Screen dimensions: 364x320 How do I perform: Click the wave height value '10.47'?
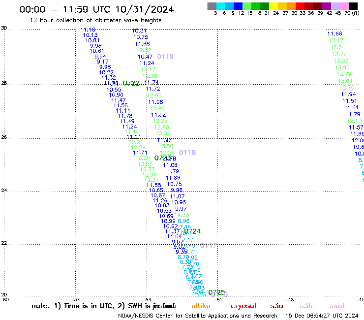145,57
